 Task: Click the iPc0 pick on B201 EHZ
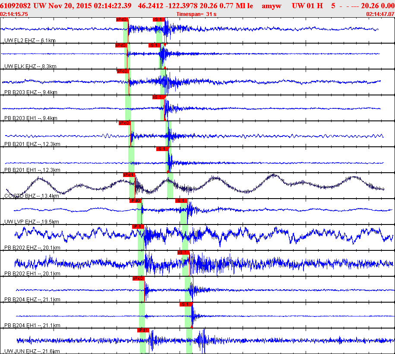[x=125, y=123]
